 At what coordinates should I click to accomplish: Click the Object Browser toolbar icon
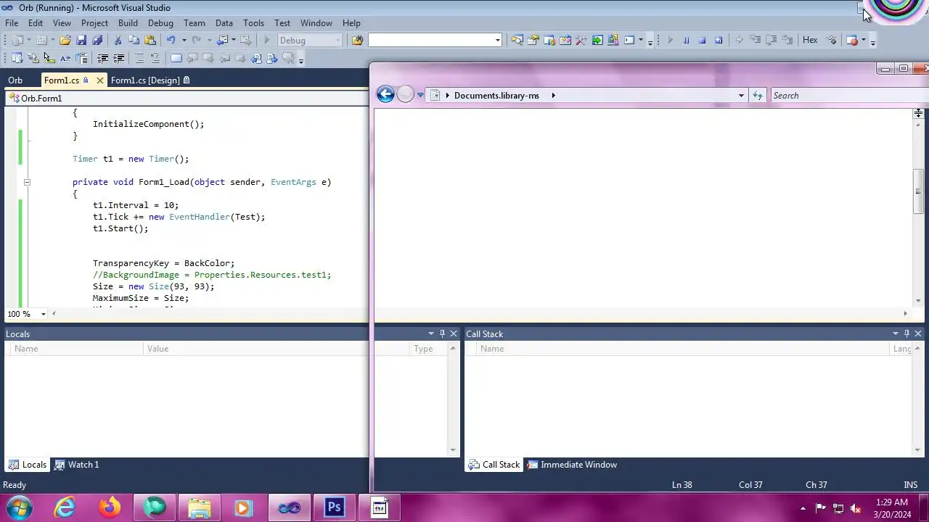[x=565, y=41]
